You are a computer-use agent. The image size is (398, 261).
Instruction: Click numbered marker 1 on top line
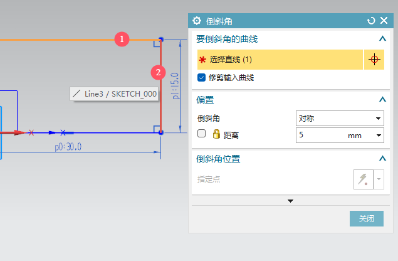point(122,40)
